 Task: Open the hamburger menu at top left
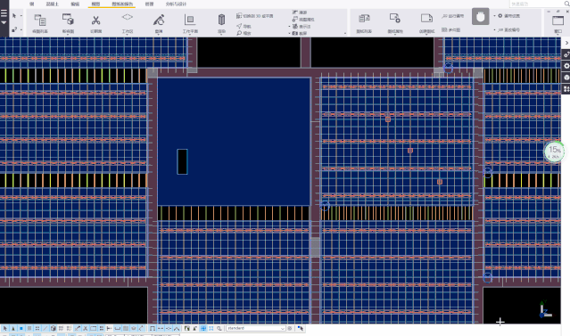coord(4,13)
